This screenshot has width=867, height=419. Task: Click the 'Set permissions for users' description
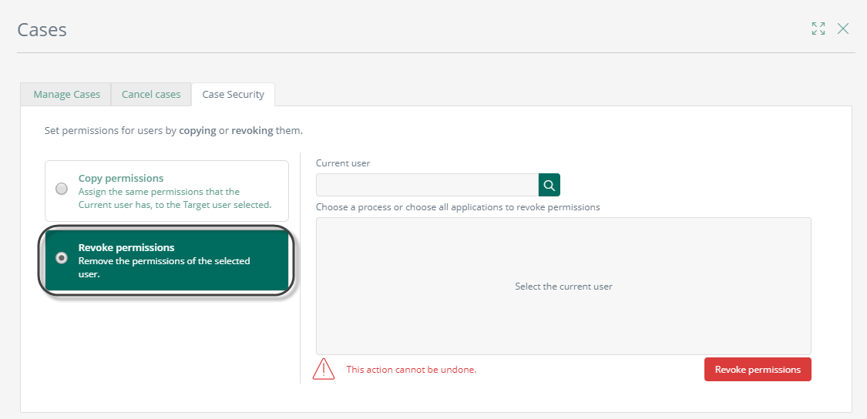click(x=173, y=132)
